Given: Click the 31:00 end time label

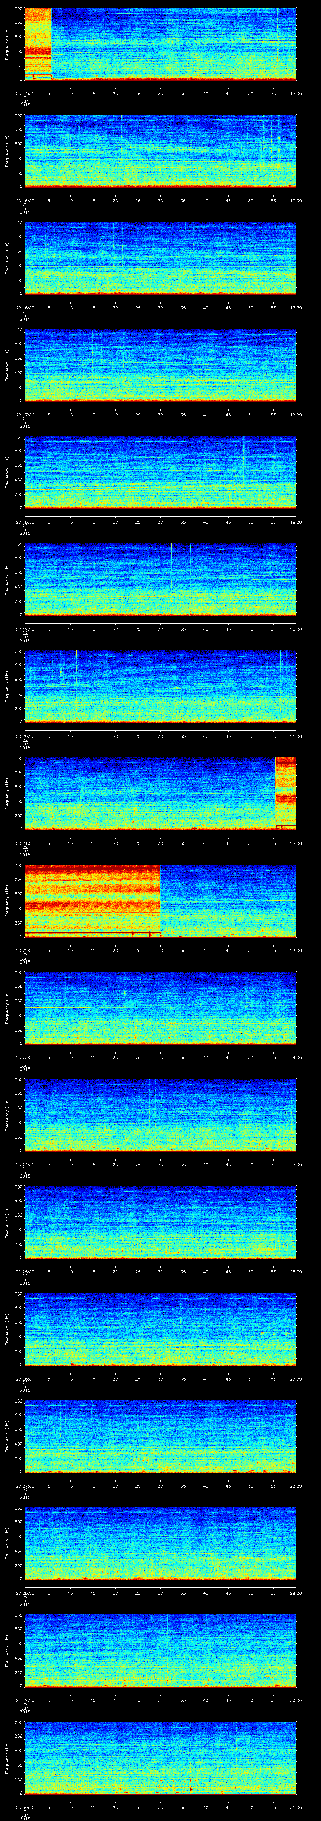Looking at the screenshot, I should tap(296, 1807).
